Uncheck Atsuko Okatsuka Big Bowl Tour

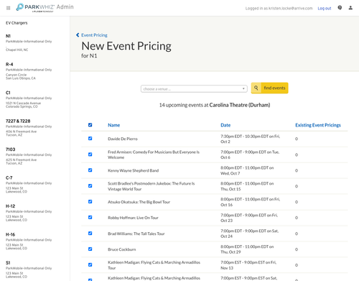pos(90,202)
